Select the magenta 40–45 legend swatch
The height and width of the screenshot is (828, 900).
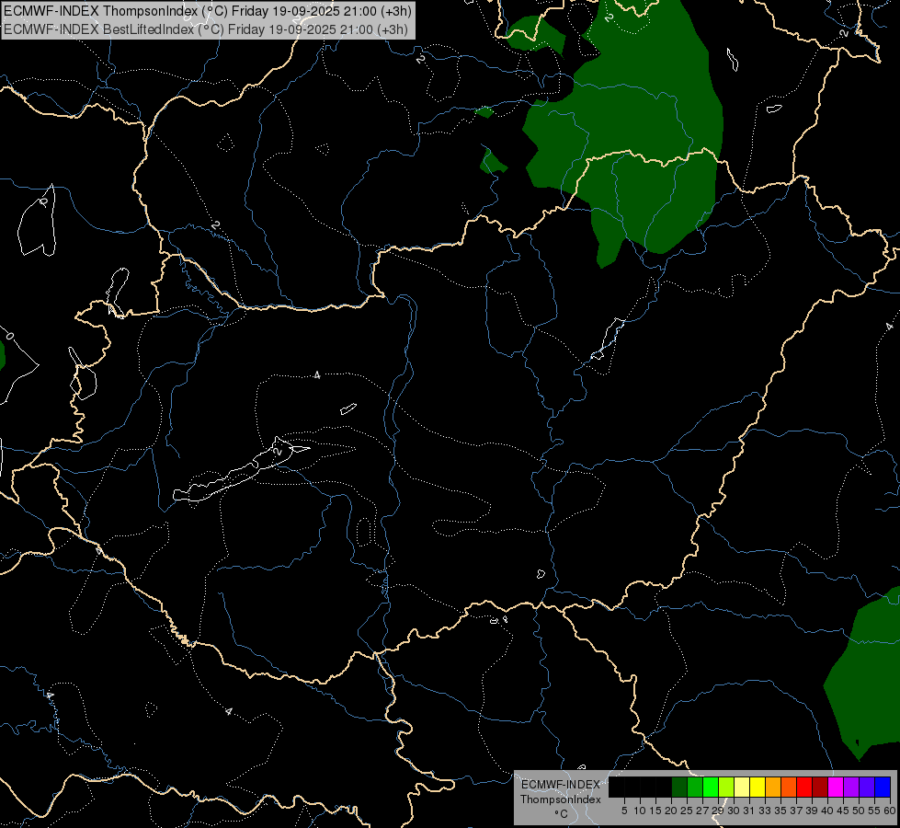coord(836,787)
